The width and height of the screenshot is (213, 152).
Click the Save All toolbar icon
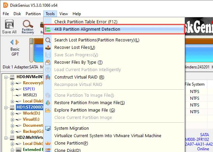pyautogui.click(x=9, y=25)
